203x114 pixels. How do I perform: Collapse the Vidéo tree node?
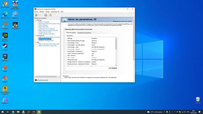(36, 42)
